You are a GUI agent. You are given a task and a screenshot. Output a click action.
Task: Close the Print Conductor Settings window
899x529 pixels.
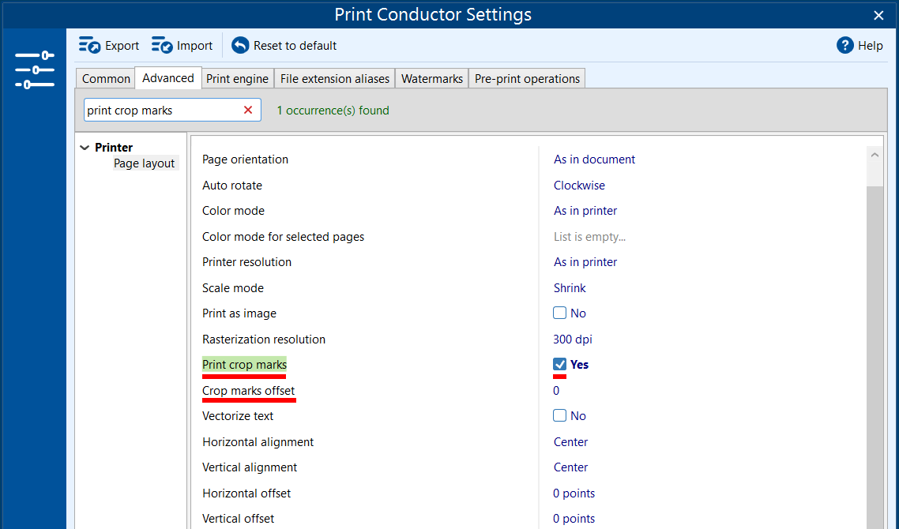click(x=878, y=15)
